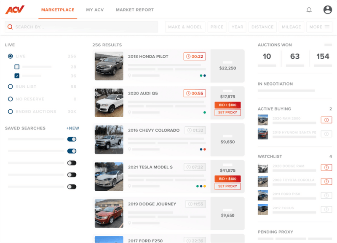Open the notification bell

[x=309, y=9]
